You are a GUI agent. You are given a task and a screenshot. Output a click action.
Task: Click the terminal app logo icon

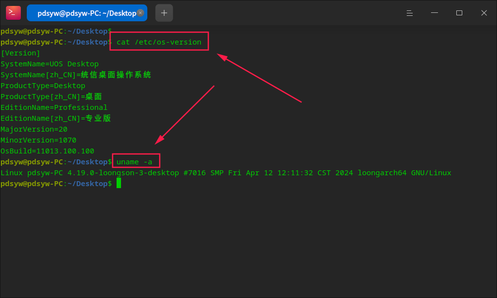13,13
